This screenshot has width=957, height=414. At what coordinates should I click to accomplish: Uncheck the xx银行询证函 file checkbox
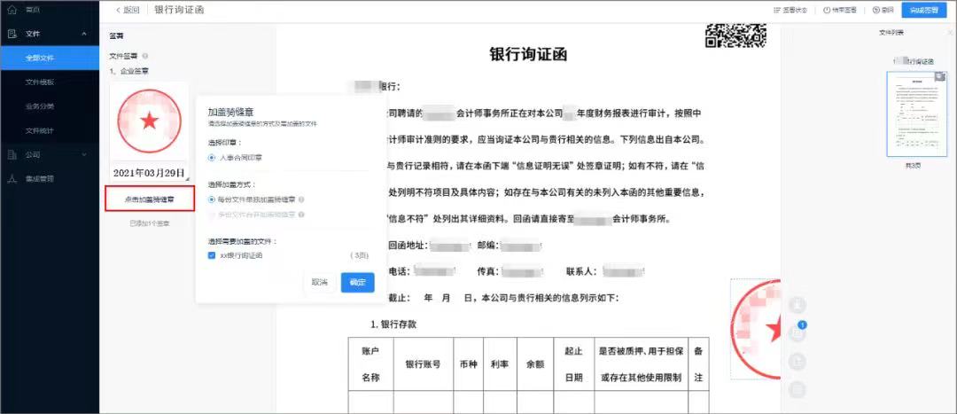[x=212, y=255]
